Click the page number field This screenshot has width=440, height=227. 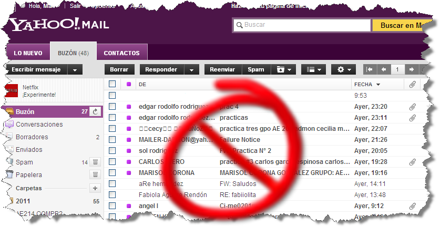(397, 69)
